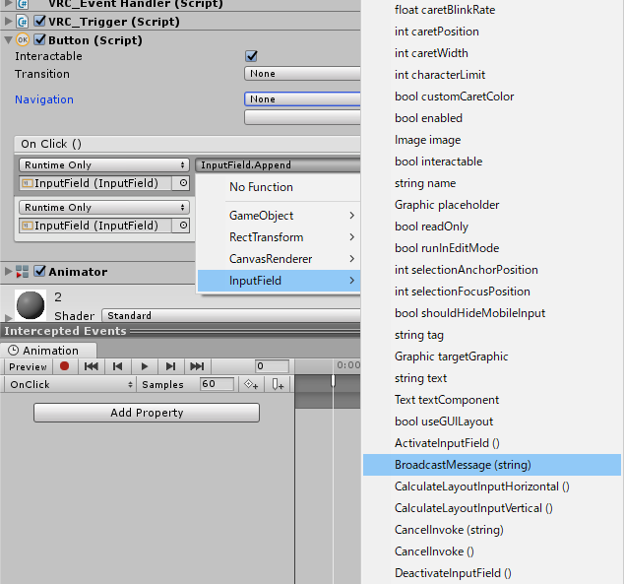Open the InputField submenu
Image resolution: width=624 pixels, height=584 pixels.
coord(279,281)
